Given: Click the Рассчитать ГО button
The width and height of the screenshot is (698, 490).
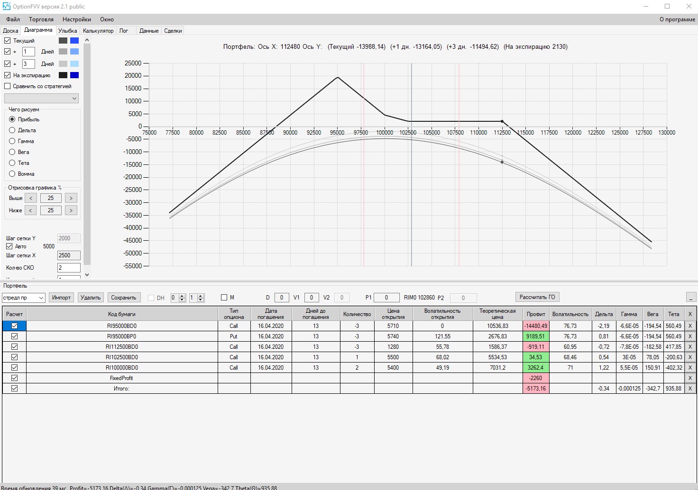Looking at the screenshot, I should click(x=537, y=297).
